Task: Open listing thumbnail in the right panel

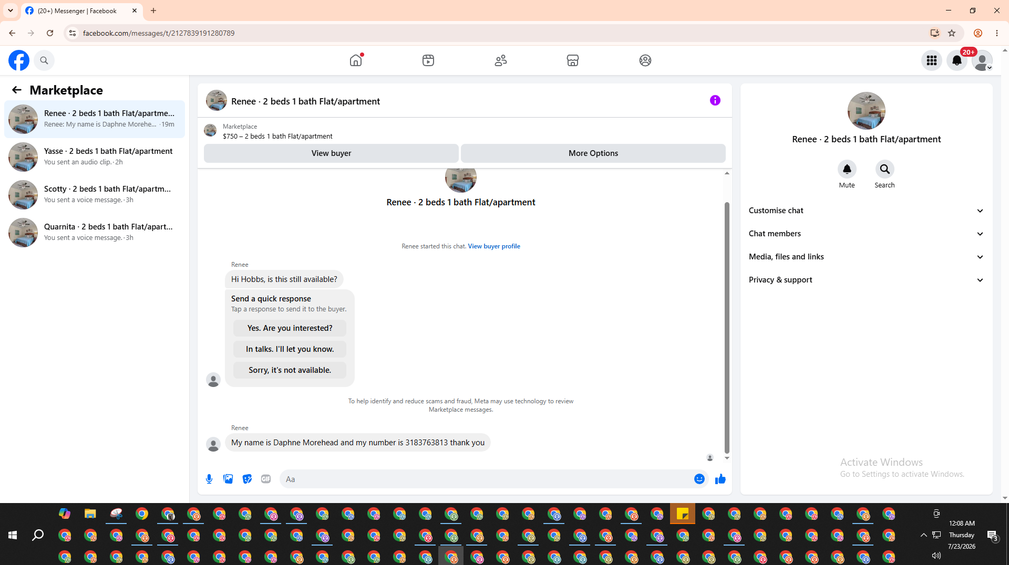Action: [867, 111]
